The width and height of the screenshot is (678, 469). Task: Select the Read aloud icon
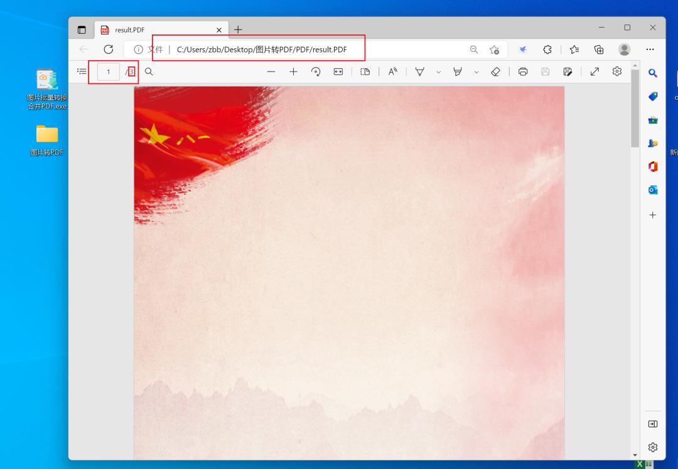[392, 71]
